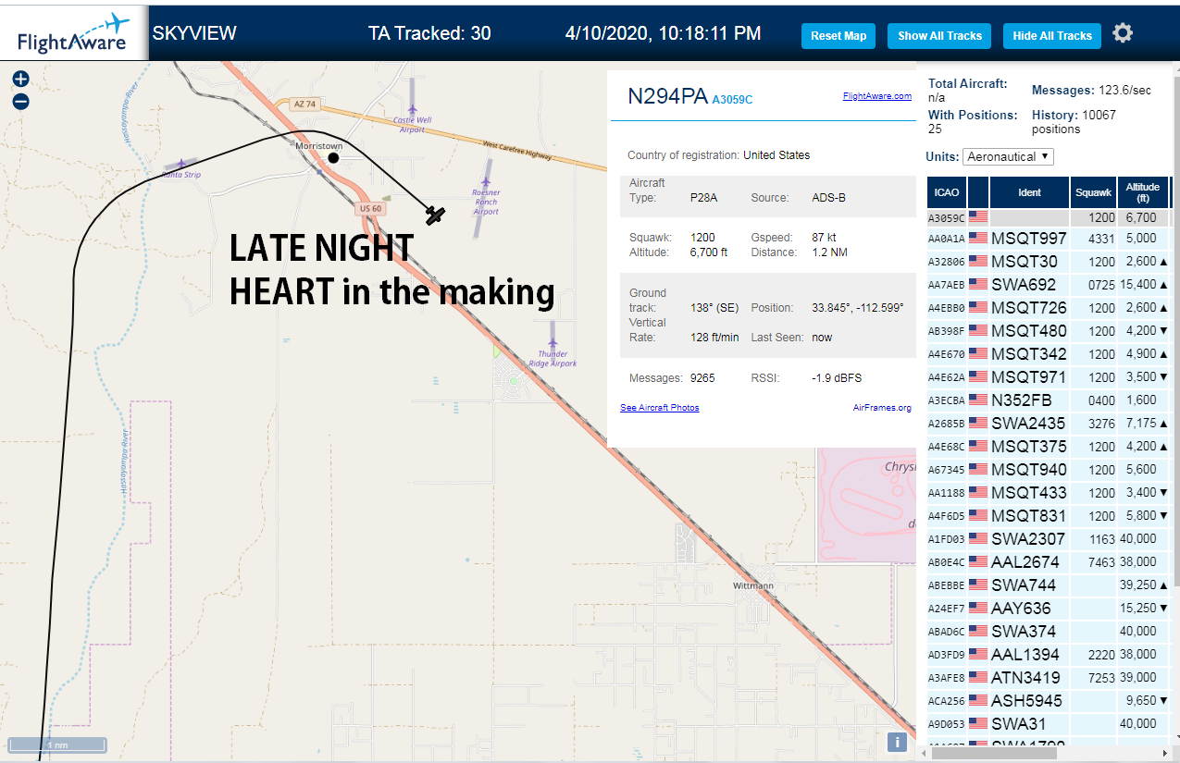This screenshot has height=763, width=1180.
Task: Click US flag in AAL2674 row
Action: [977, 562]
